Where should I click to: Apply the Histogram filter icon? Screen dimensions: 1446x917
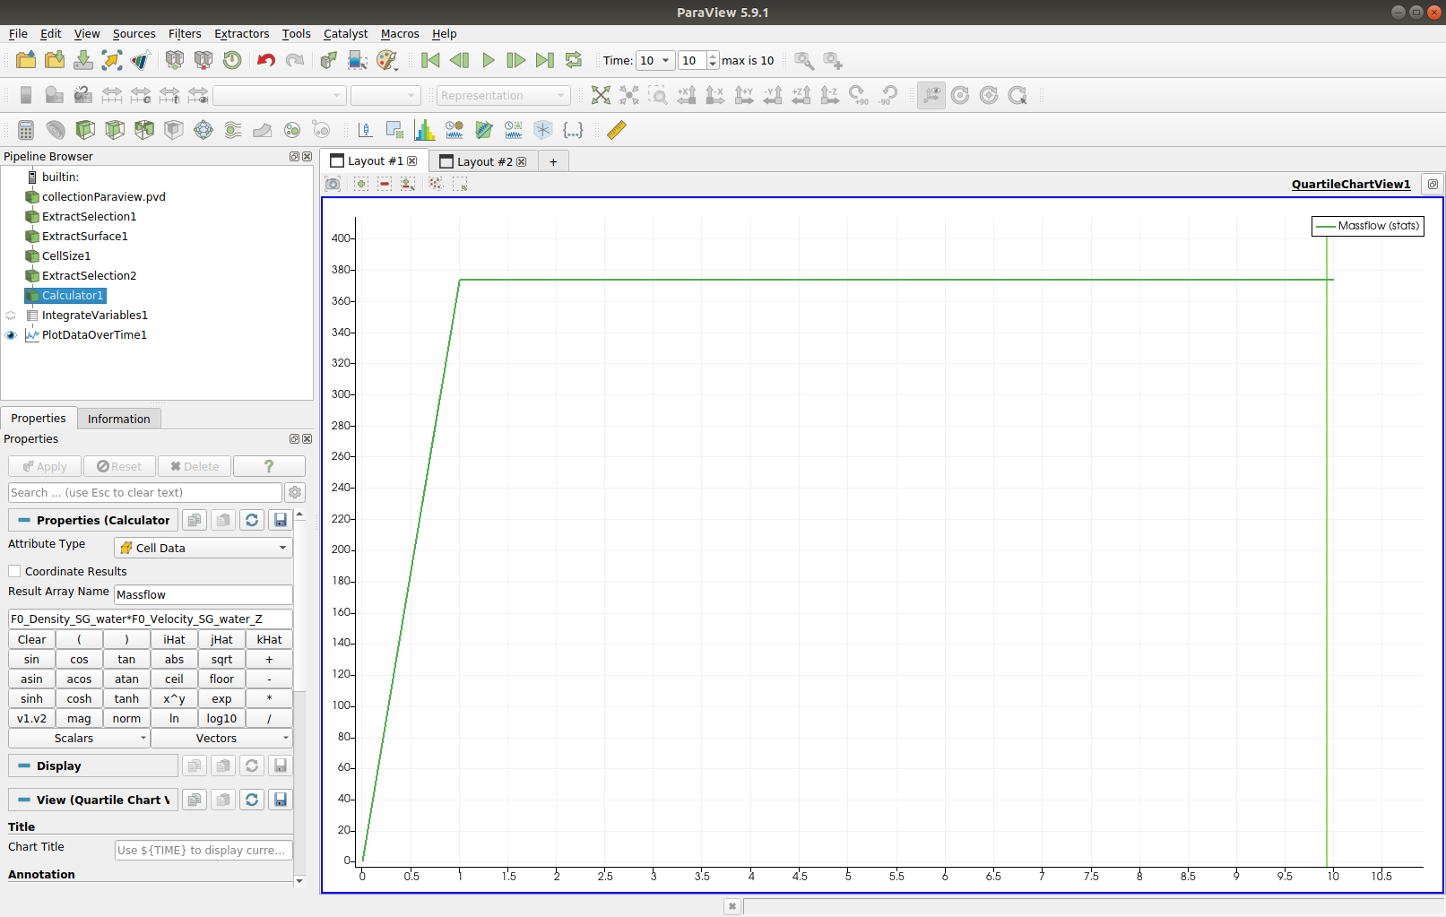point(425,130)
